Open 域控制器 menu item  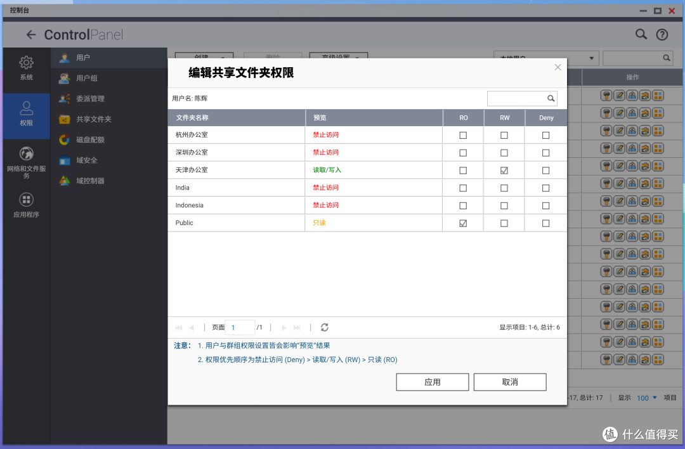[109, 181]
